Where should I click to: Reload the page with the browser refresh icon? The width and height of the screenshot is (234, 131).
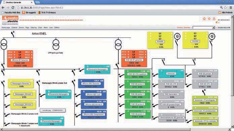[x=13, y=8]
